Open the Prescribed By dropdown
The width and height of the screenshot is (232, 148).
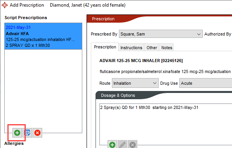point(161,34)
